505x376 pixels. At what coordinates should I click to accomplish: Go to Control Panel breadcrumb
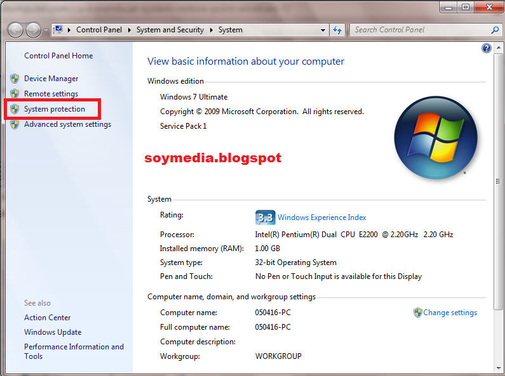99,30
